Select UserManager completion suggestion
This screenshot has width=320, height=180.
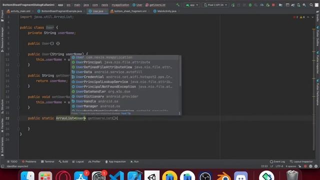coord(125,106)
